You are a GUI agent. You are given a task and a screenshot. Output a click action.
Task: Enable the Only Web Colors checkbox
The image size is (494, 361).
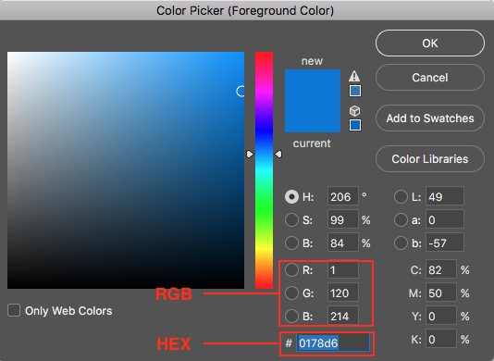[x=14, y=310]
